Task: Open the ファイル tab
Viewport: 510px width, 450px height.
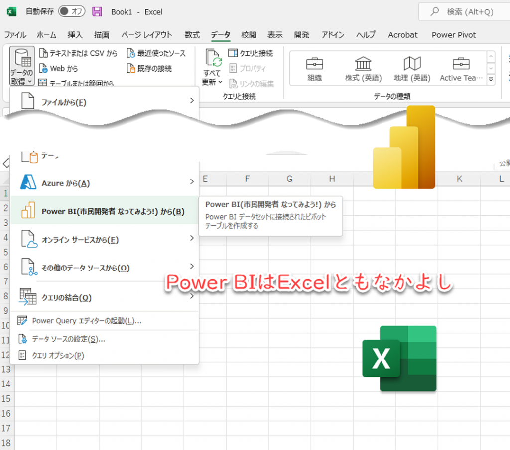Action: 15,35
